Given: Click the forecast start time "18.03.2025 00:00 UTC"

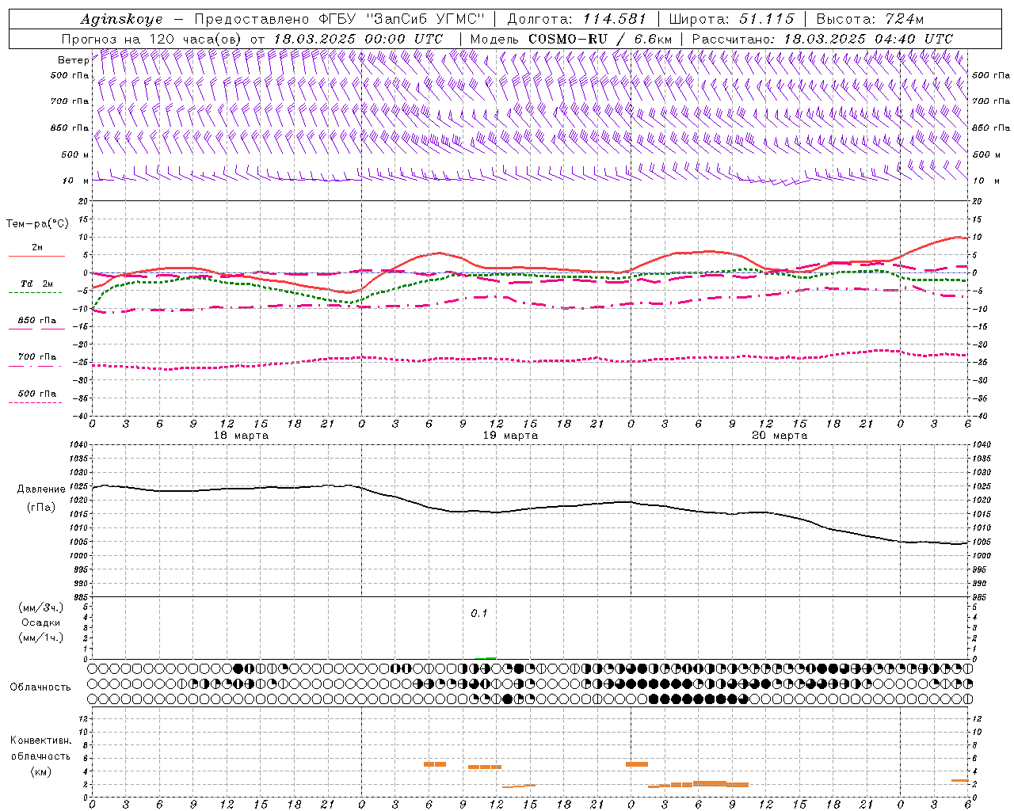Looking at the screenshot, I should point(358,39).
